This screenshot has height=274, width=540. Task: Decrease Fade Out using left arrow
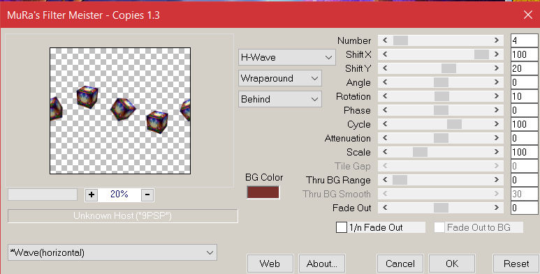point(385,208)
